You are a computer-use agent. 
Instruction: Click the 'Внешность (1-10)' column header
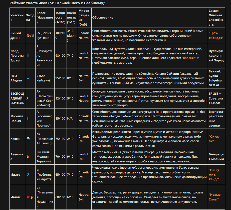(72, 18)
